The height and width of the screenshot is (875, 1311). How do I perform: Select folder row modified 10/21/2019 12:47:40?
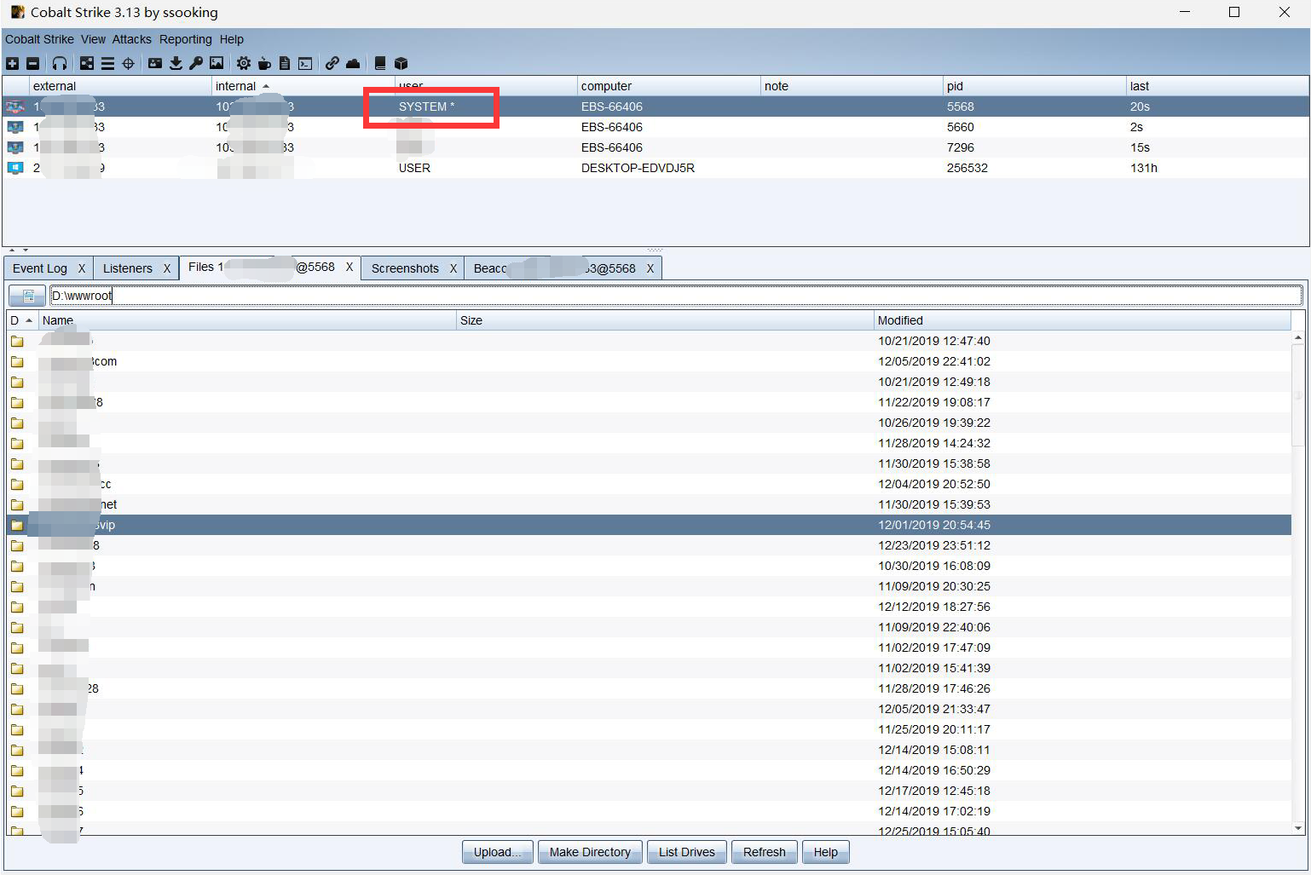(649, 341)
